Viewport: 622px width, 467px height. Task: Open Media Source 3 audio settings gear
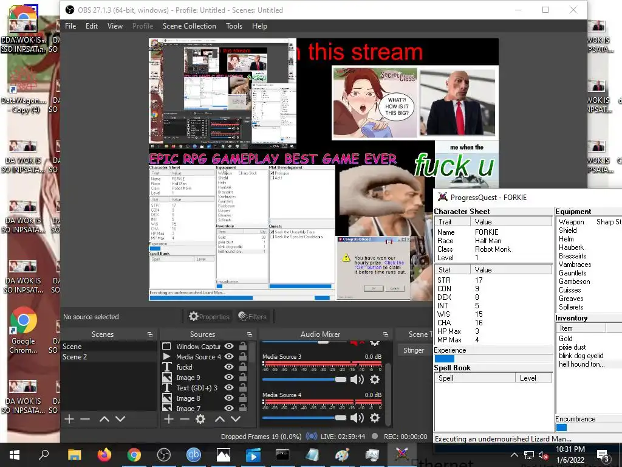tap(374, 379)
